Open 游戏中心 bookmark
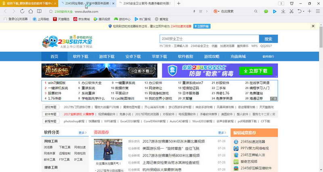 (122, 19)
